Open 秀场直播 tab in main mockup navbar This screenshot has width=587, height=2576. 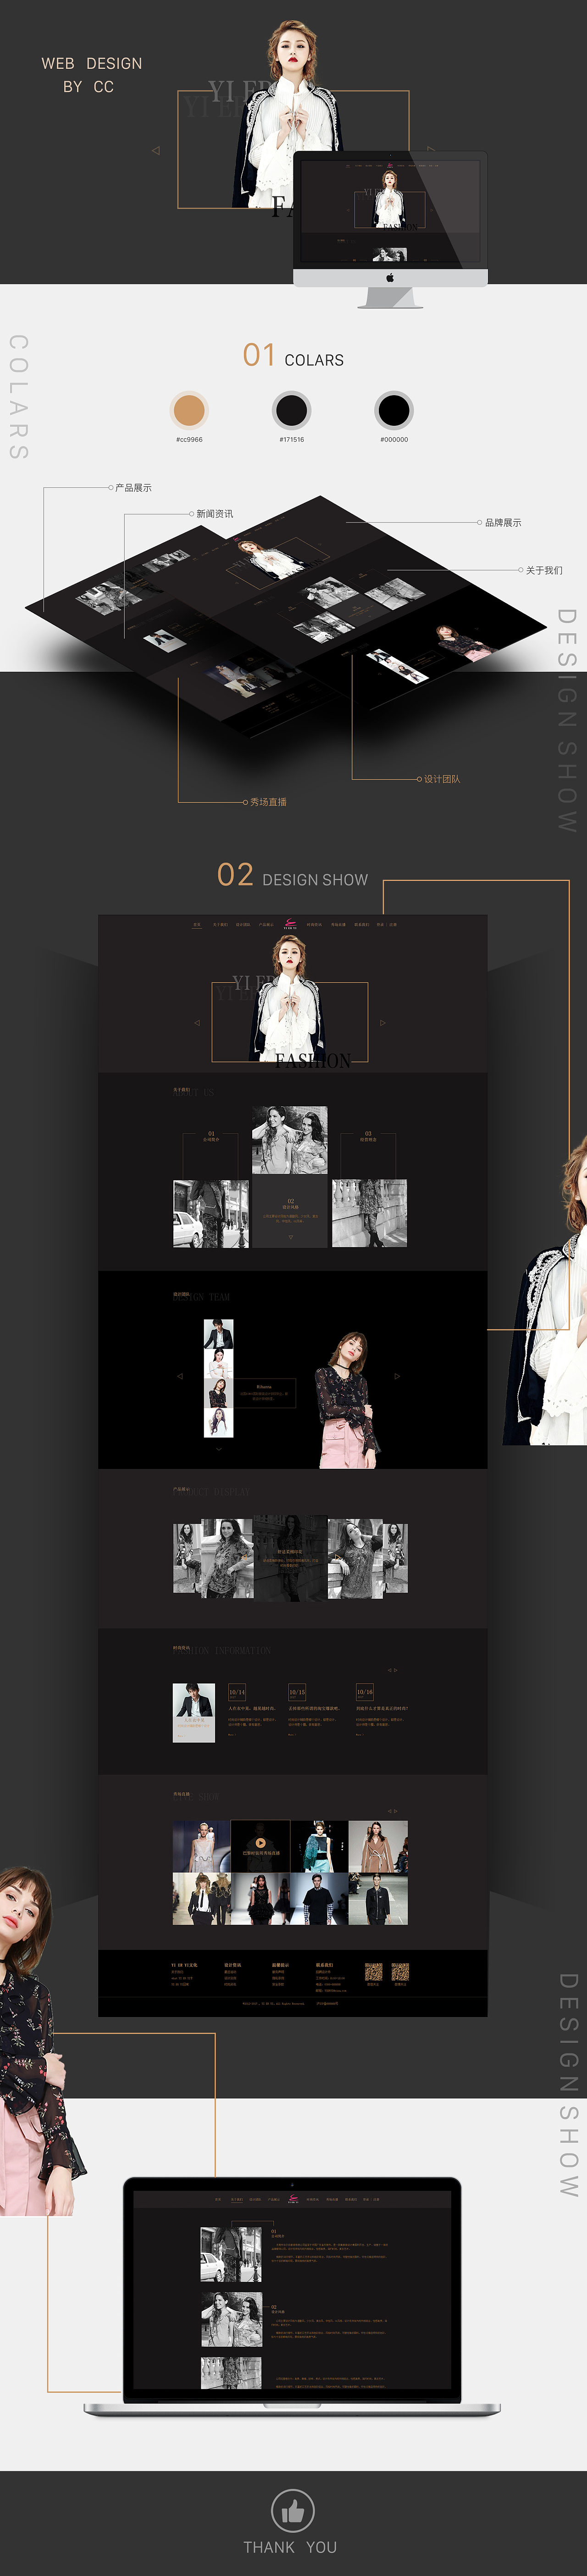click(x=338, y=925)
